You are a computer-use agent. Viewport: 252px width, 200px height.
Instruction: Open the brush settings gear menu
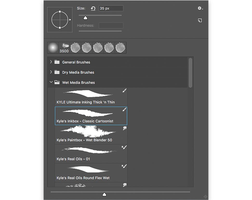[x=199, y=8]
